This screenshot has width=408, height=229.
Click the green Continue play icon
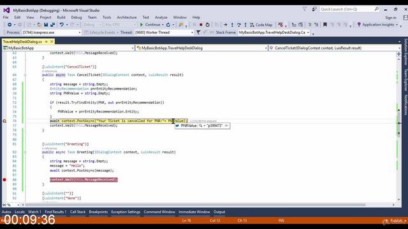pos(142,25)
